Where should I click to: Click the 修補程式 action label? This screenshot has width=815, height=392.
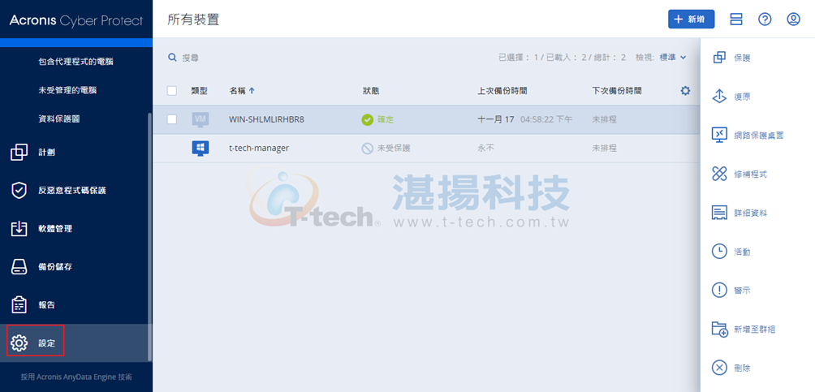click(x=751, y=174)
